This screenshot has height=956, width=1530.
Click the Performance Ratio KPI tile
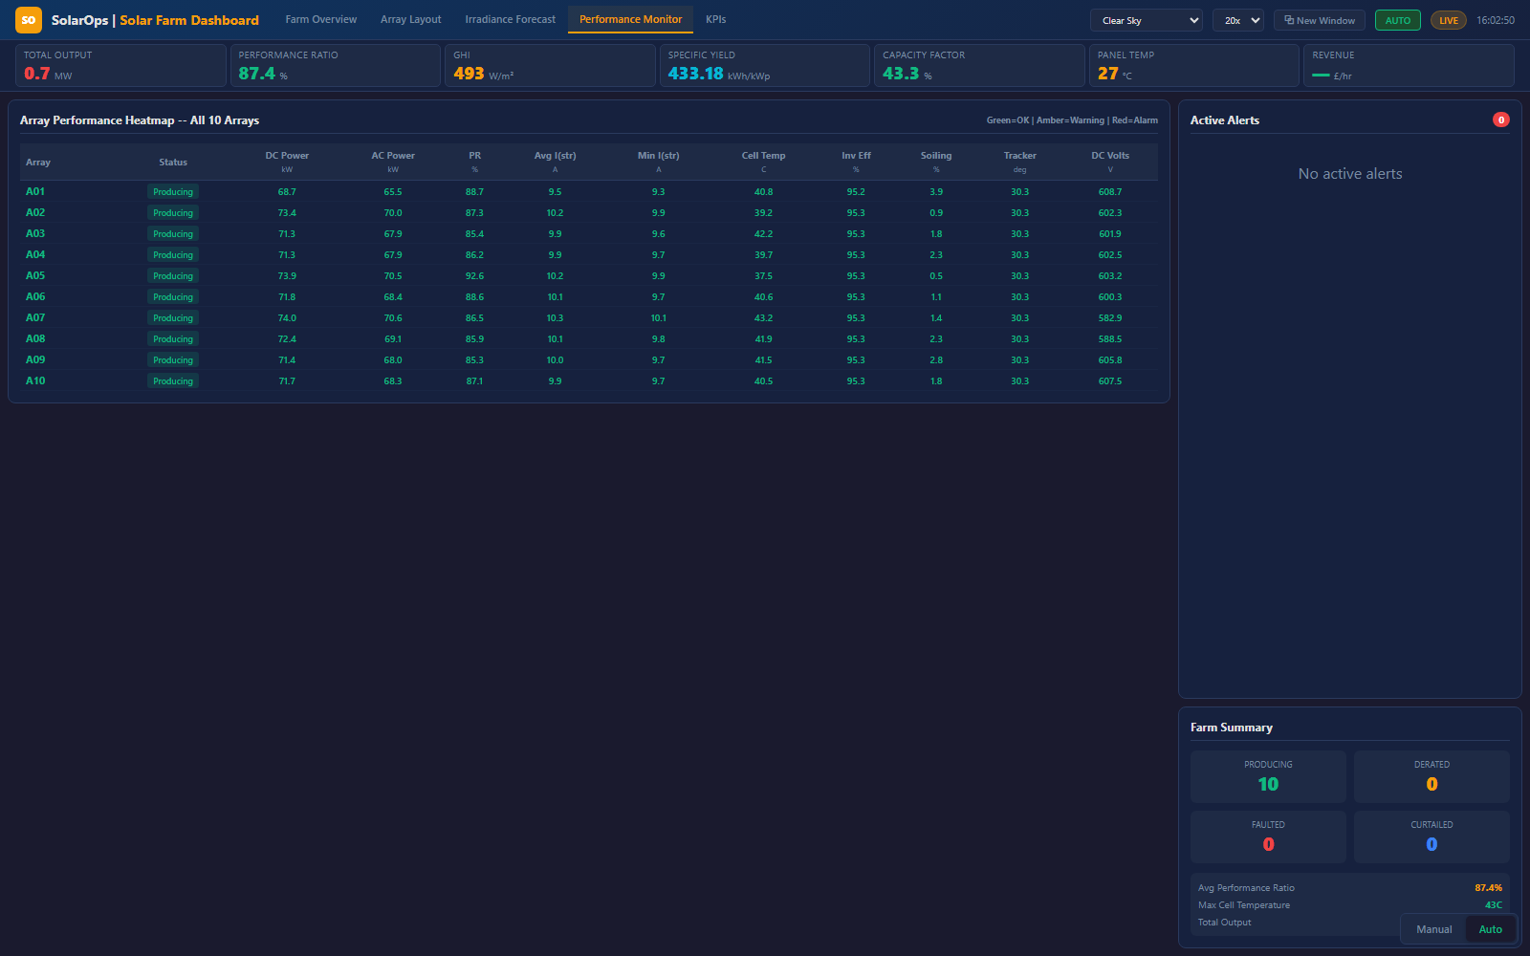[335, 65]
